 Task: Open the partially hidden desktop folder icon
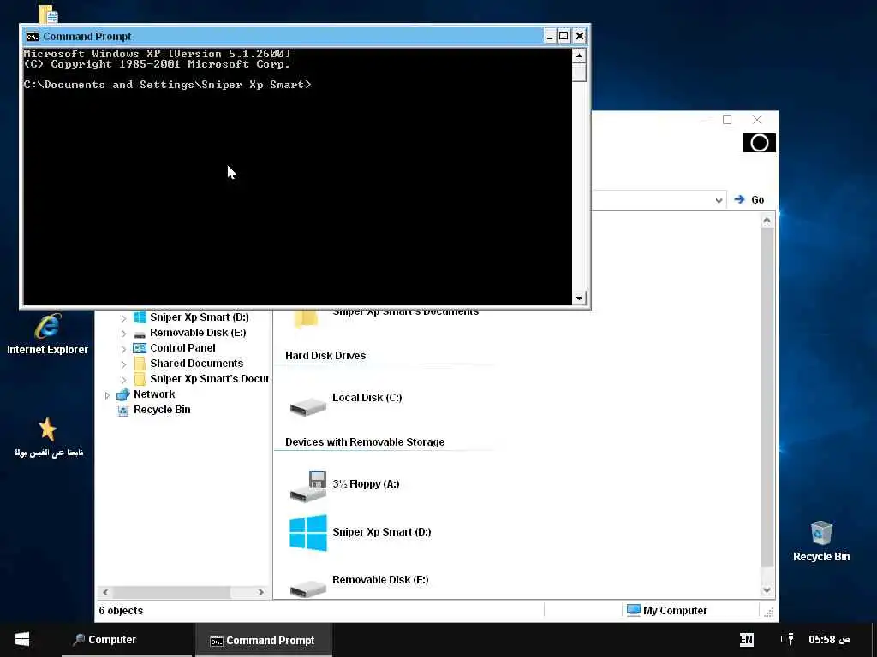point(48,14)
